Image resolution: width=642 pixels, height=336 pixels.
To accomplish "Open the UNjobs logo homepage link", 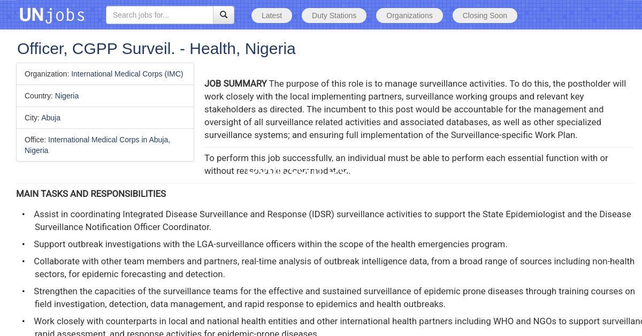I will pyautogui.click(x=52, y=15).
